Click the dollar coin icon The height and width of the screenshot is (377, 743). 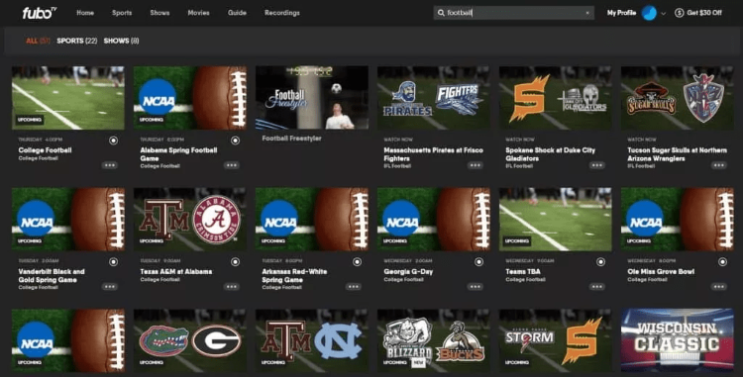click(679, 13)
